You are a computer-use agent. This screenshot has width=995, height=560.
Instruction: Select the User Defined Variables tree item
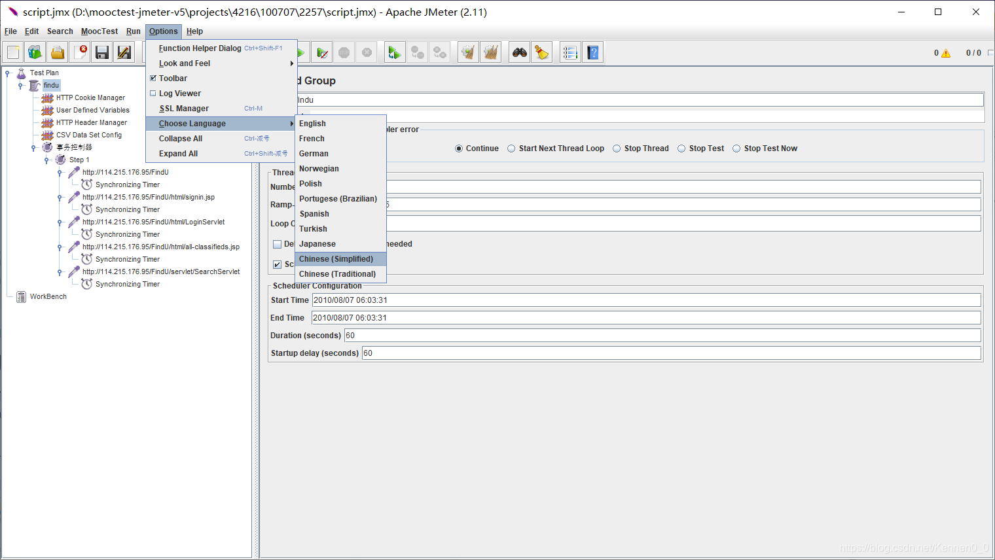tap(93, 110)
